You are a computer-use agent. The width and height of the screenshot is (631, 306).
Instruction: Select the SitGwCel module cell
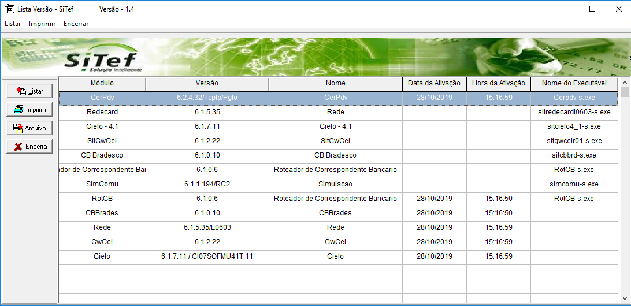(102, 141)
